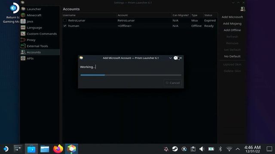The height and width of the screenshot is (154, 275).
Task: Click the Ready status cell
Action: (x=209, y=26)
